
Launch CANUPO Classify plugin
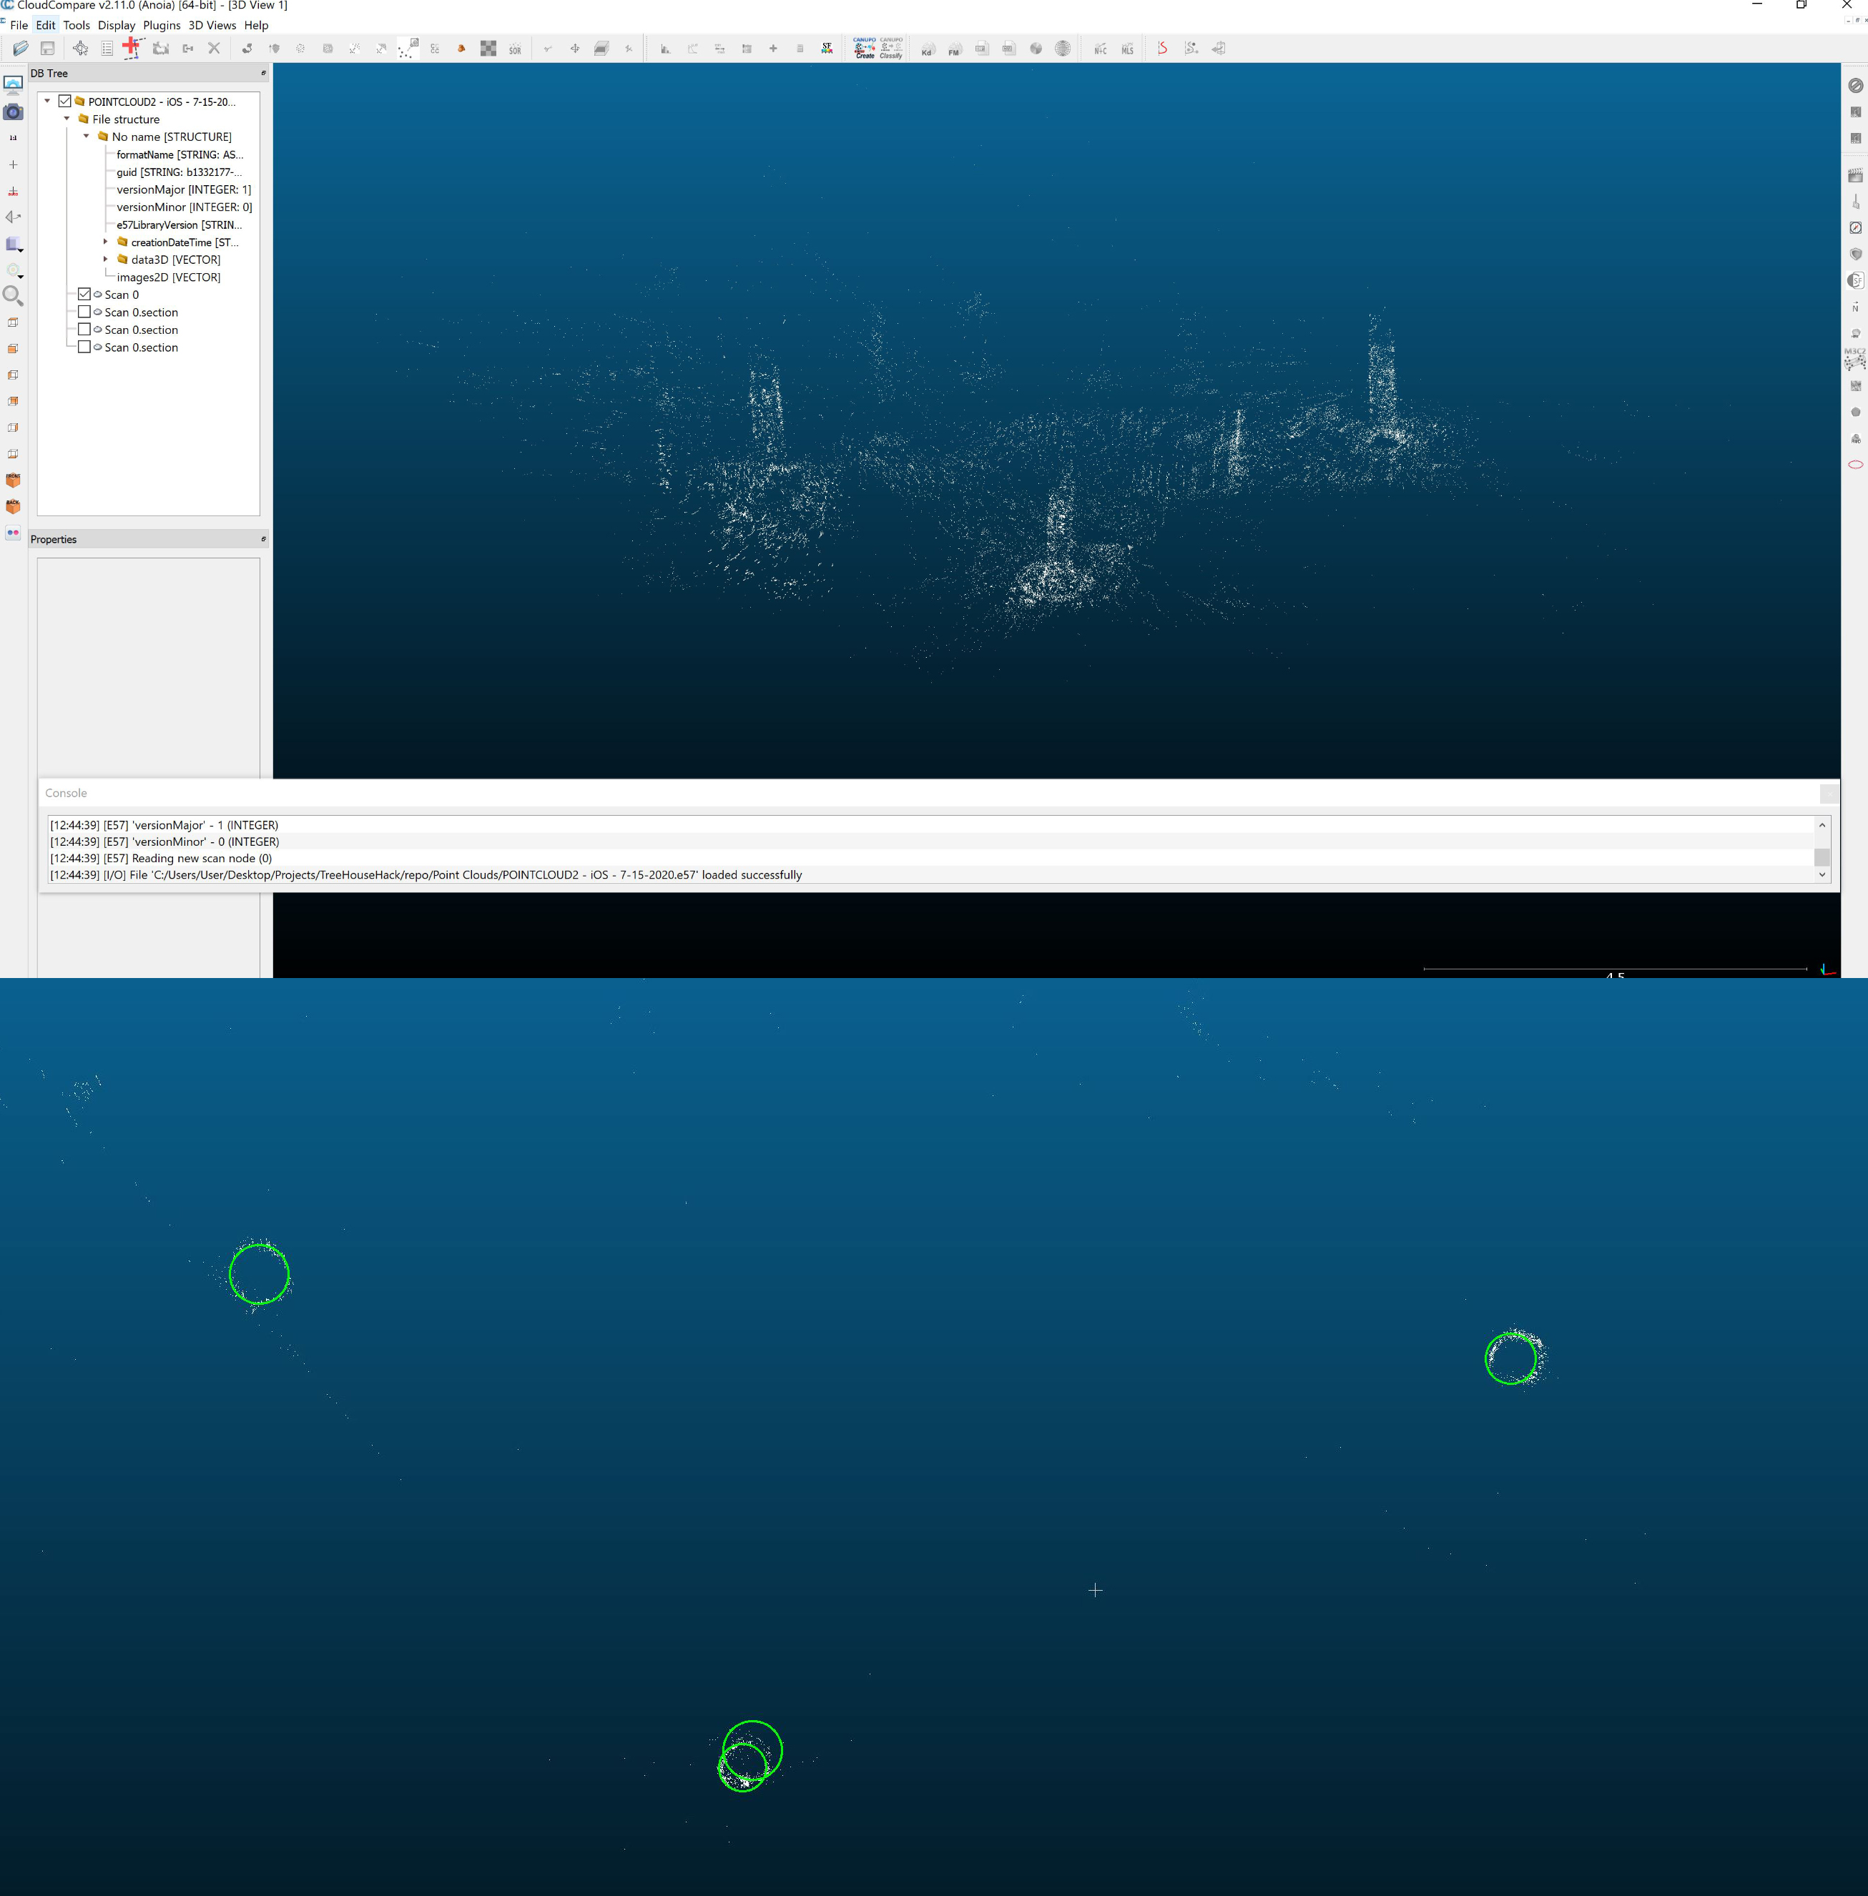891,48
